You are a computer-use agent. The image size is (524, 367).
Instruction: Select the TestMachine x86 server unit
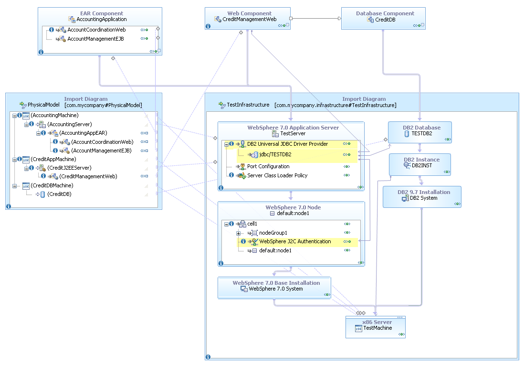coord(376,328)
